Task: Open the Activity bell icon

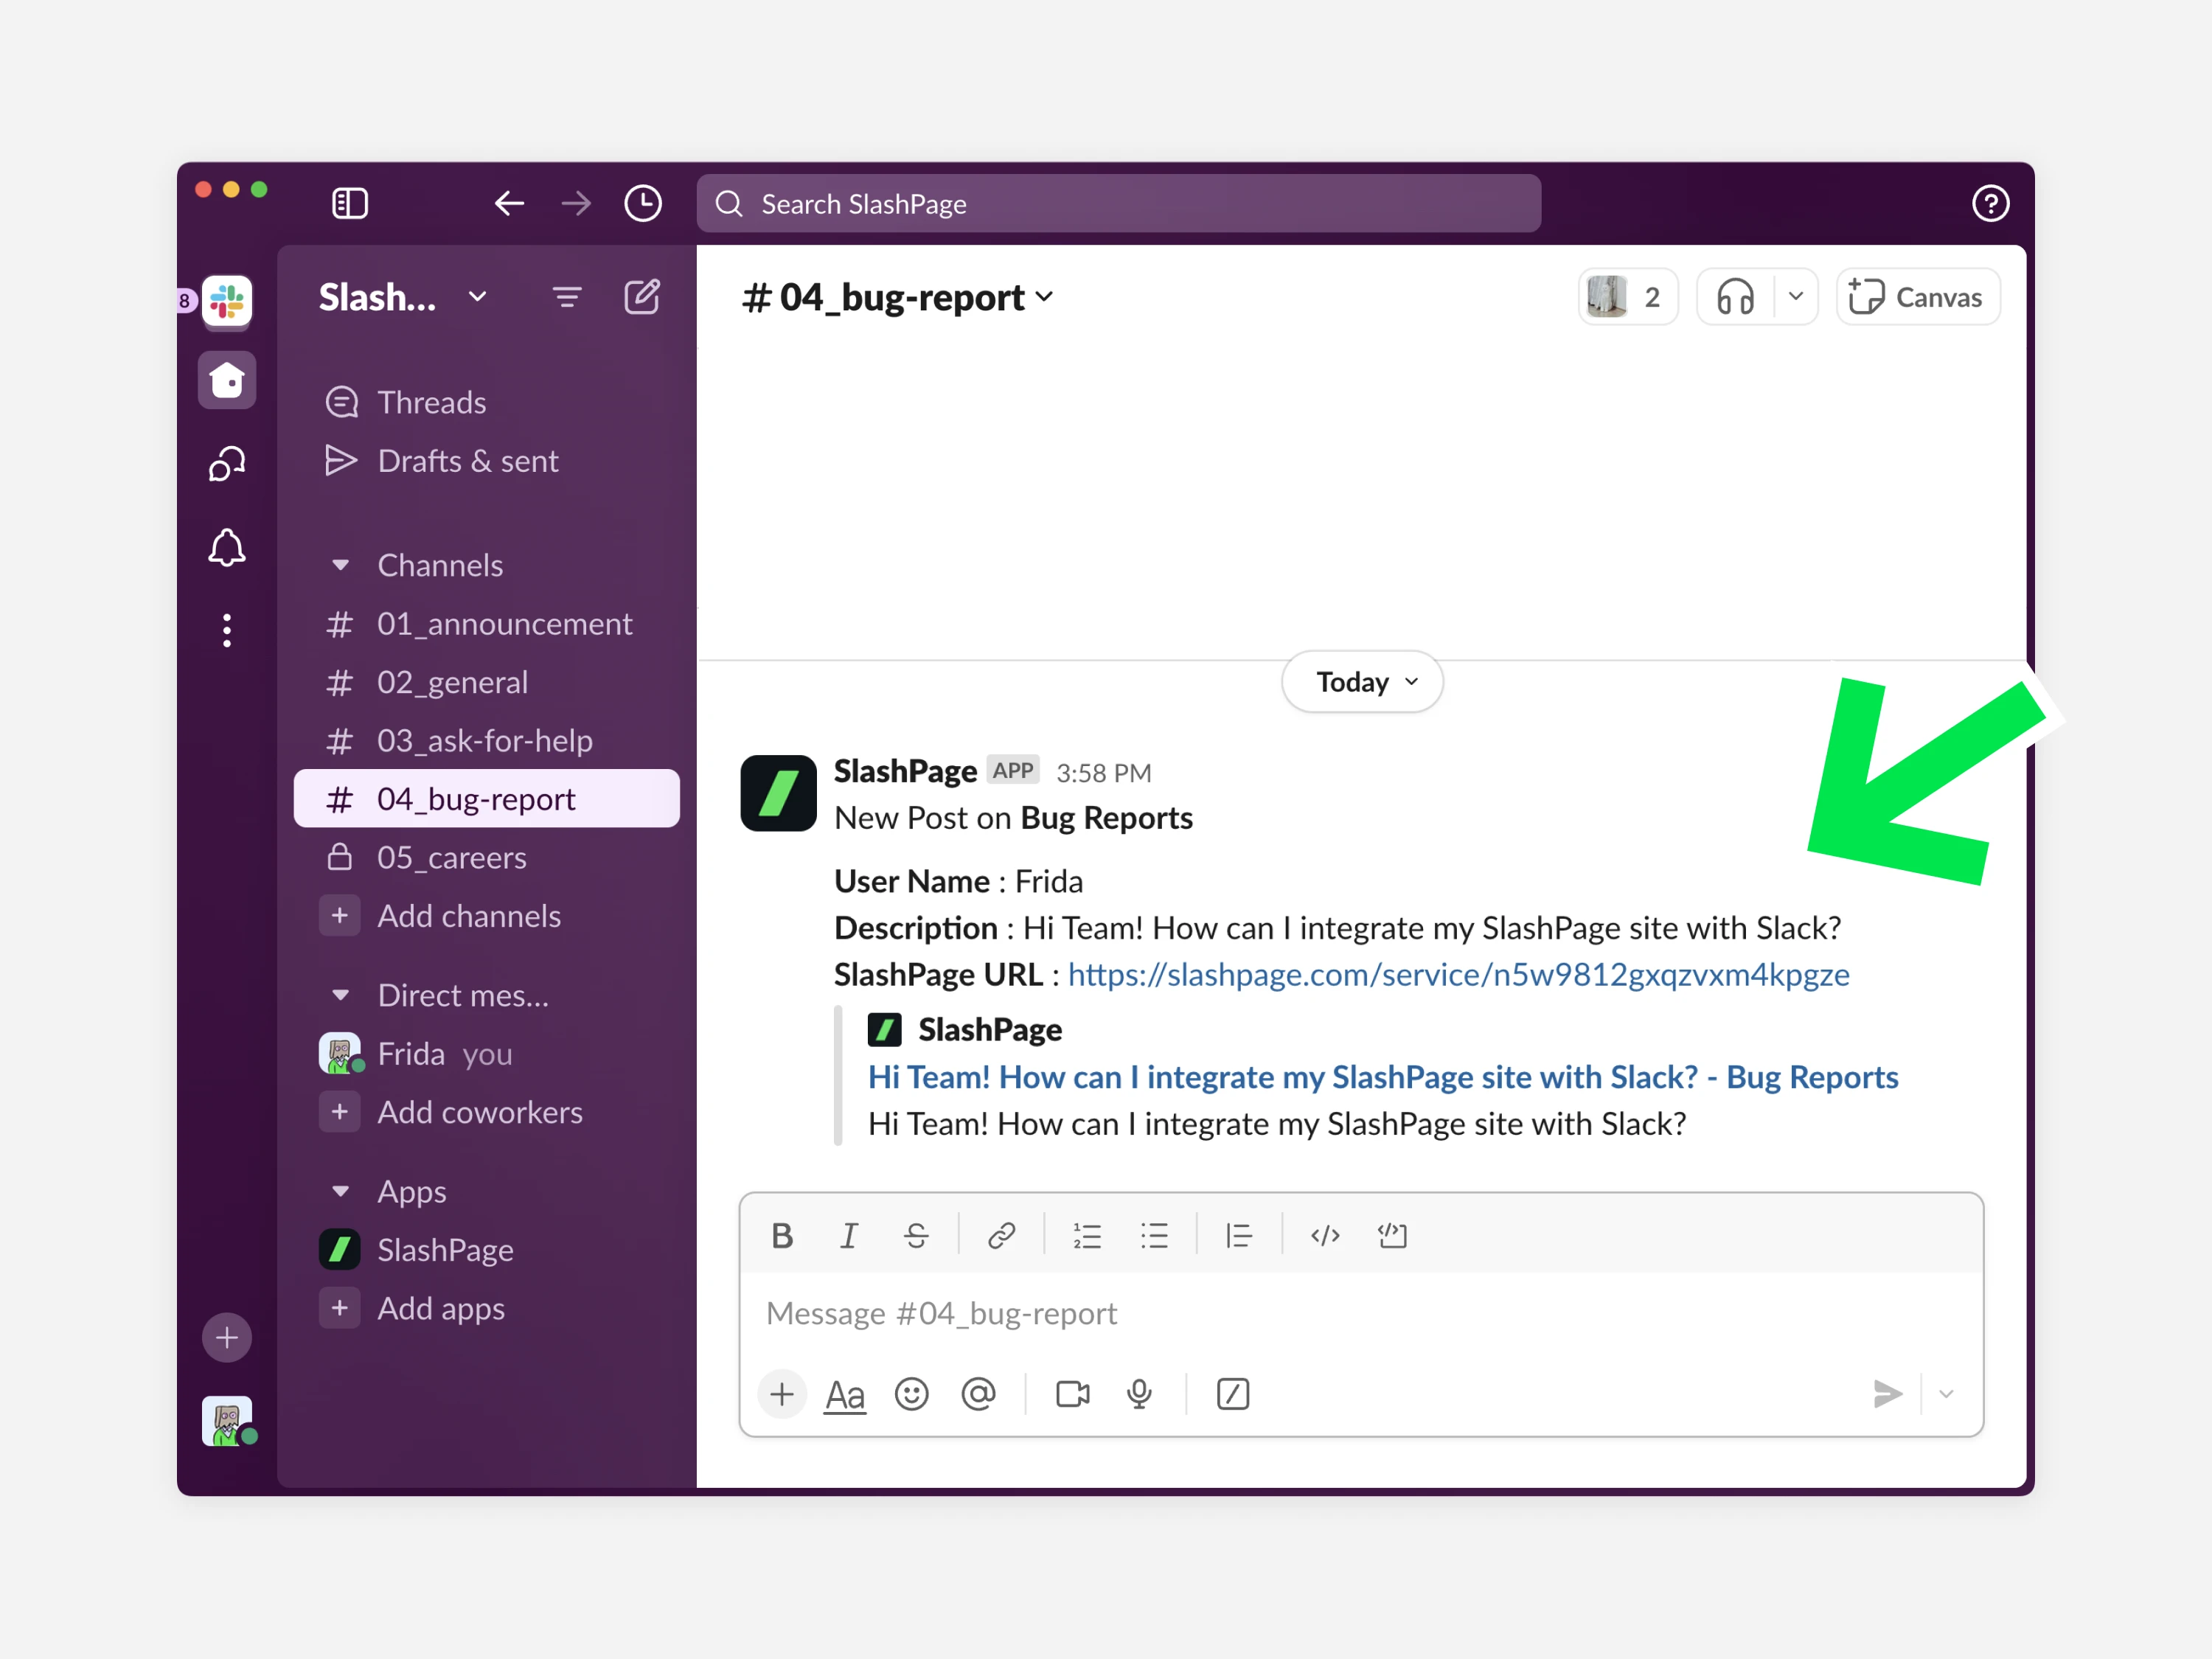Action: 227,548
